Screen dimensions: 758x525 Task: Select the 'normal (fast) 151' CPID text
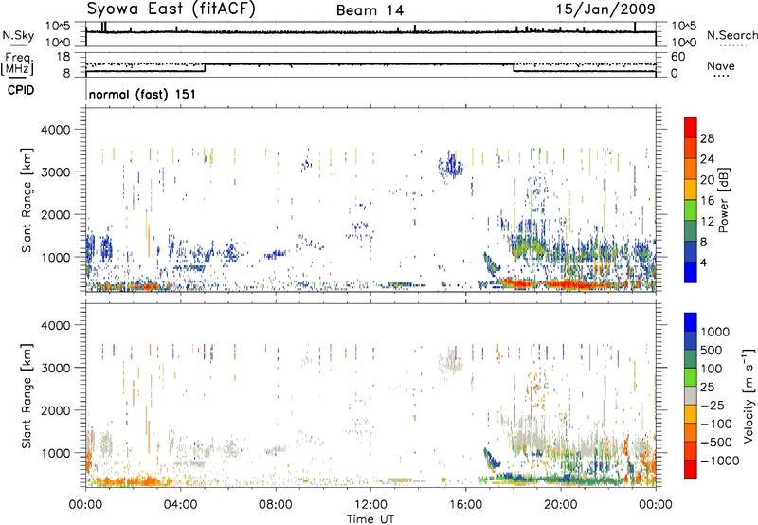click(143, 94)
